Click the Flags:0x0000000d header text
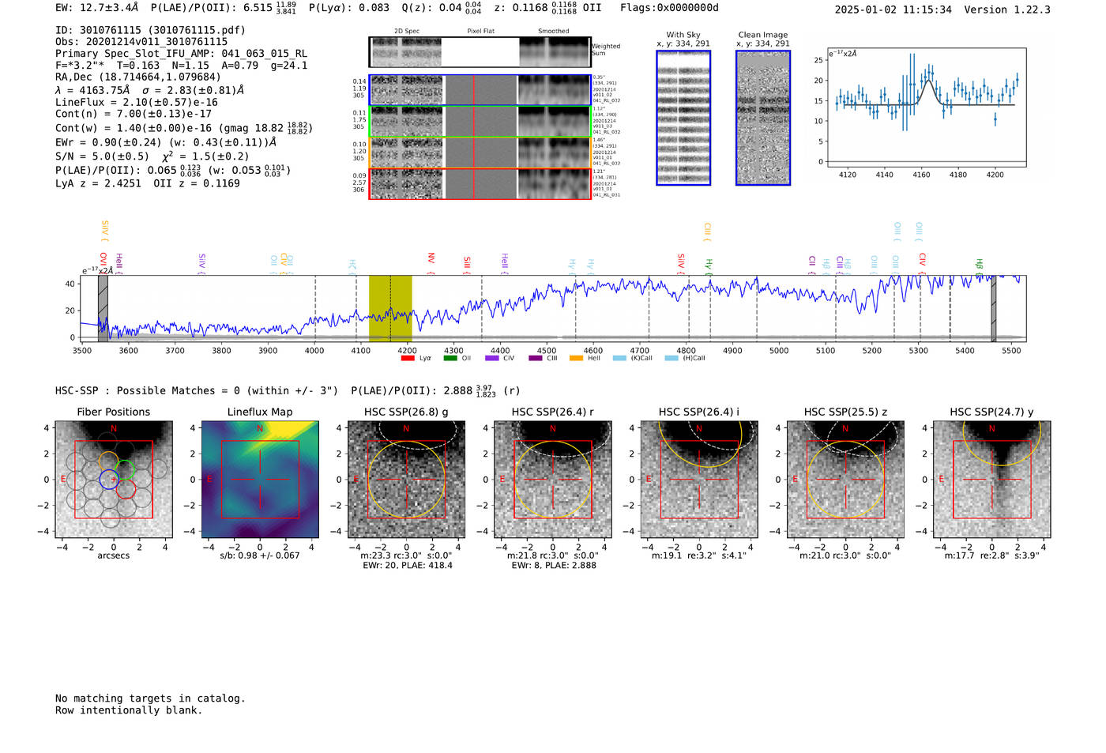Viewport: 1106px width, 753px height. pos(669,8)
